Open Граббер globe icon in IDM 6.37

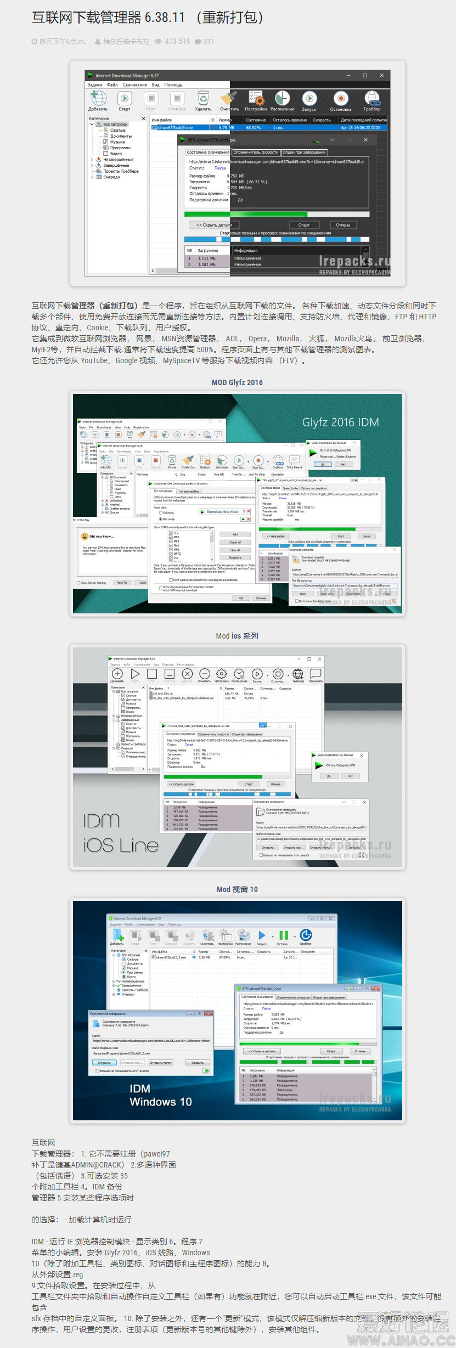(372, 98)
